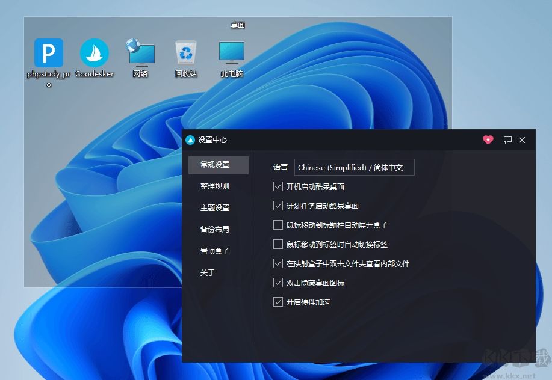This screenshot has width=552, height=380.
Task: Open 备份布局 backup layout settings
Action: (214, 229)
